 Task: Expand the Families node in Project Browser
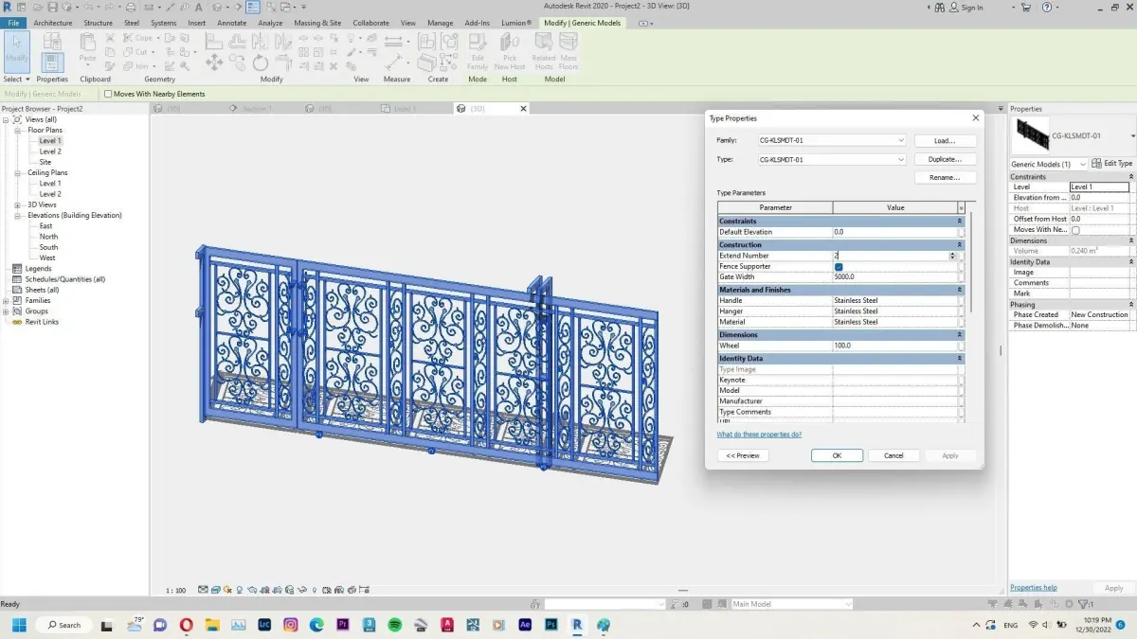tap(6, 300)
